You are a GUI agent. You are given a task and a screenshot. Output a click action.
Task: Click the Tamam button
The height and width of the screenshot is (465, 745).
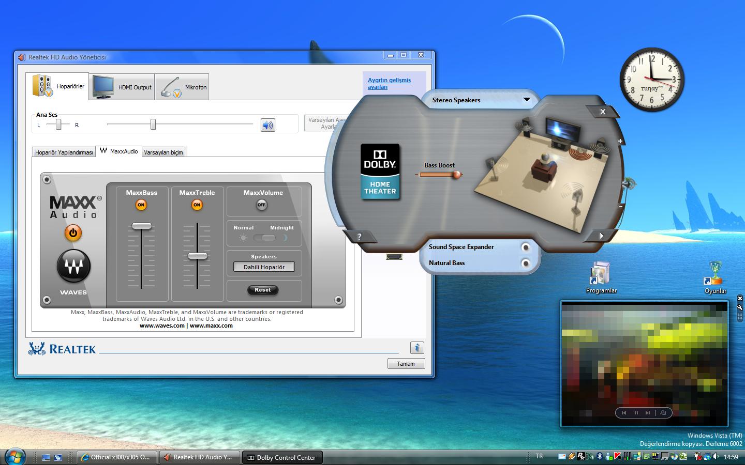point(406,364)
